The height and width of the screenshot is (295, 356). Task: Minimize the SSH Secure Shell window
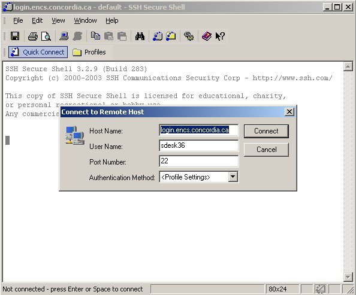[x=327, y=7]
